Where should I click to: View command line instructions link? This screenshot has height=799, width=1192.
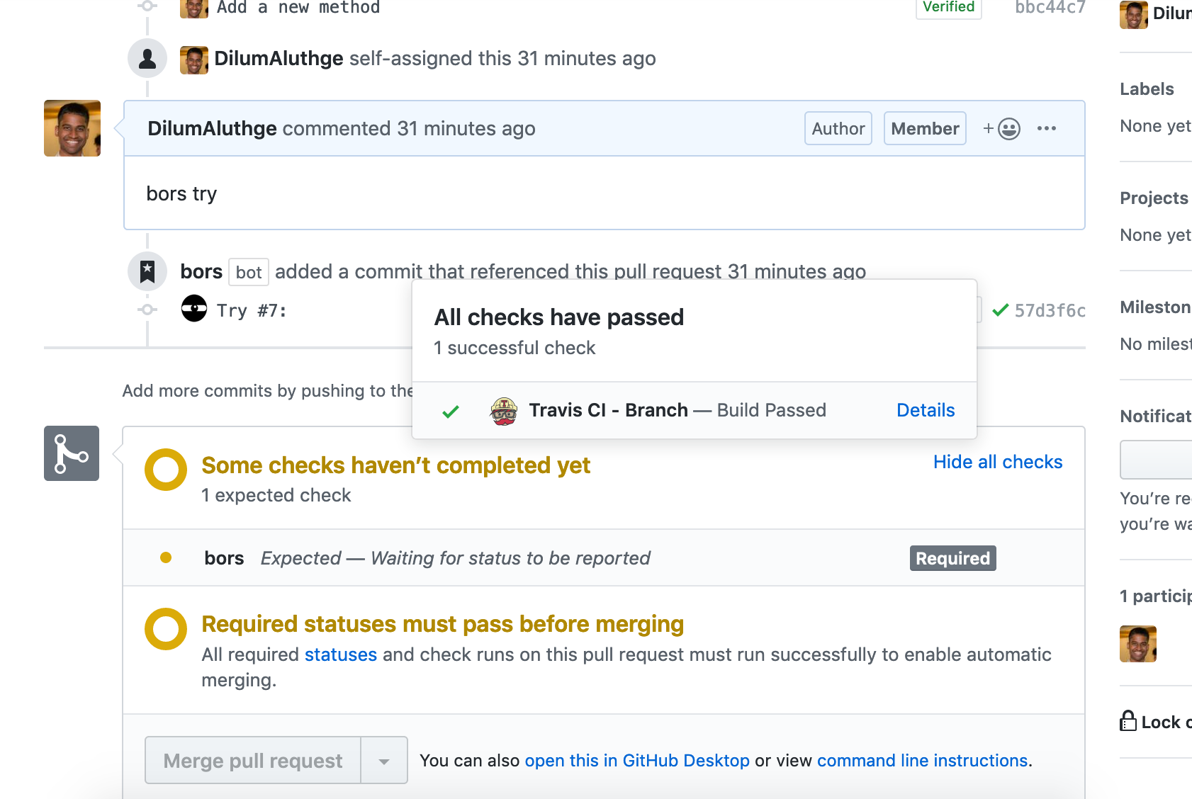(x=922, y=761)
